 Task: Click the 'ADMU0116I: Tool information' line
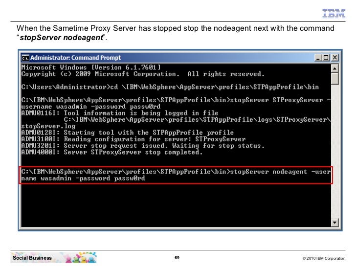coord(120,113)
